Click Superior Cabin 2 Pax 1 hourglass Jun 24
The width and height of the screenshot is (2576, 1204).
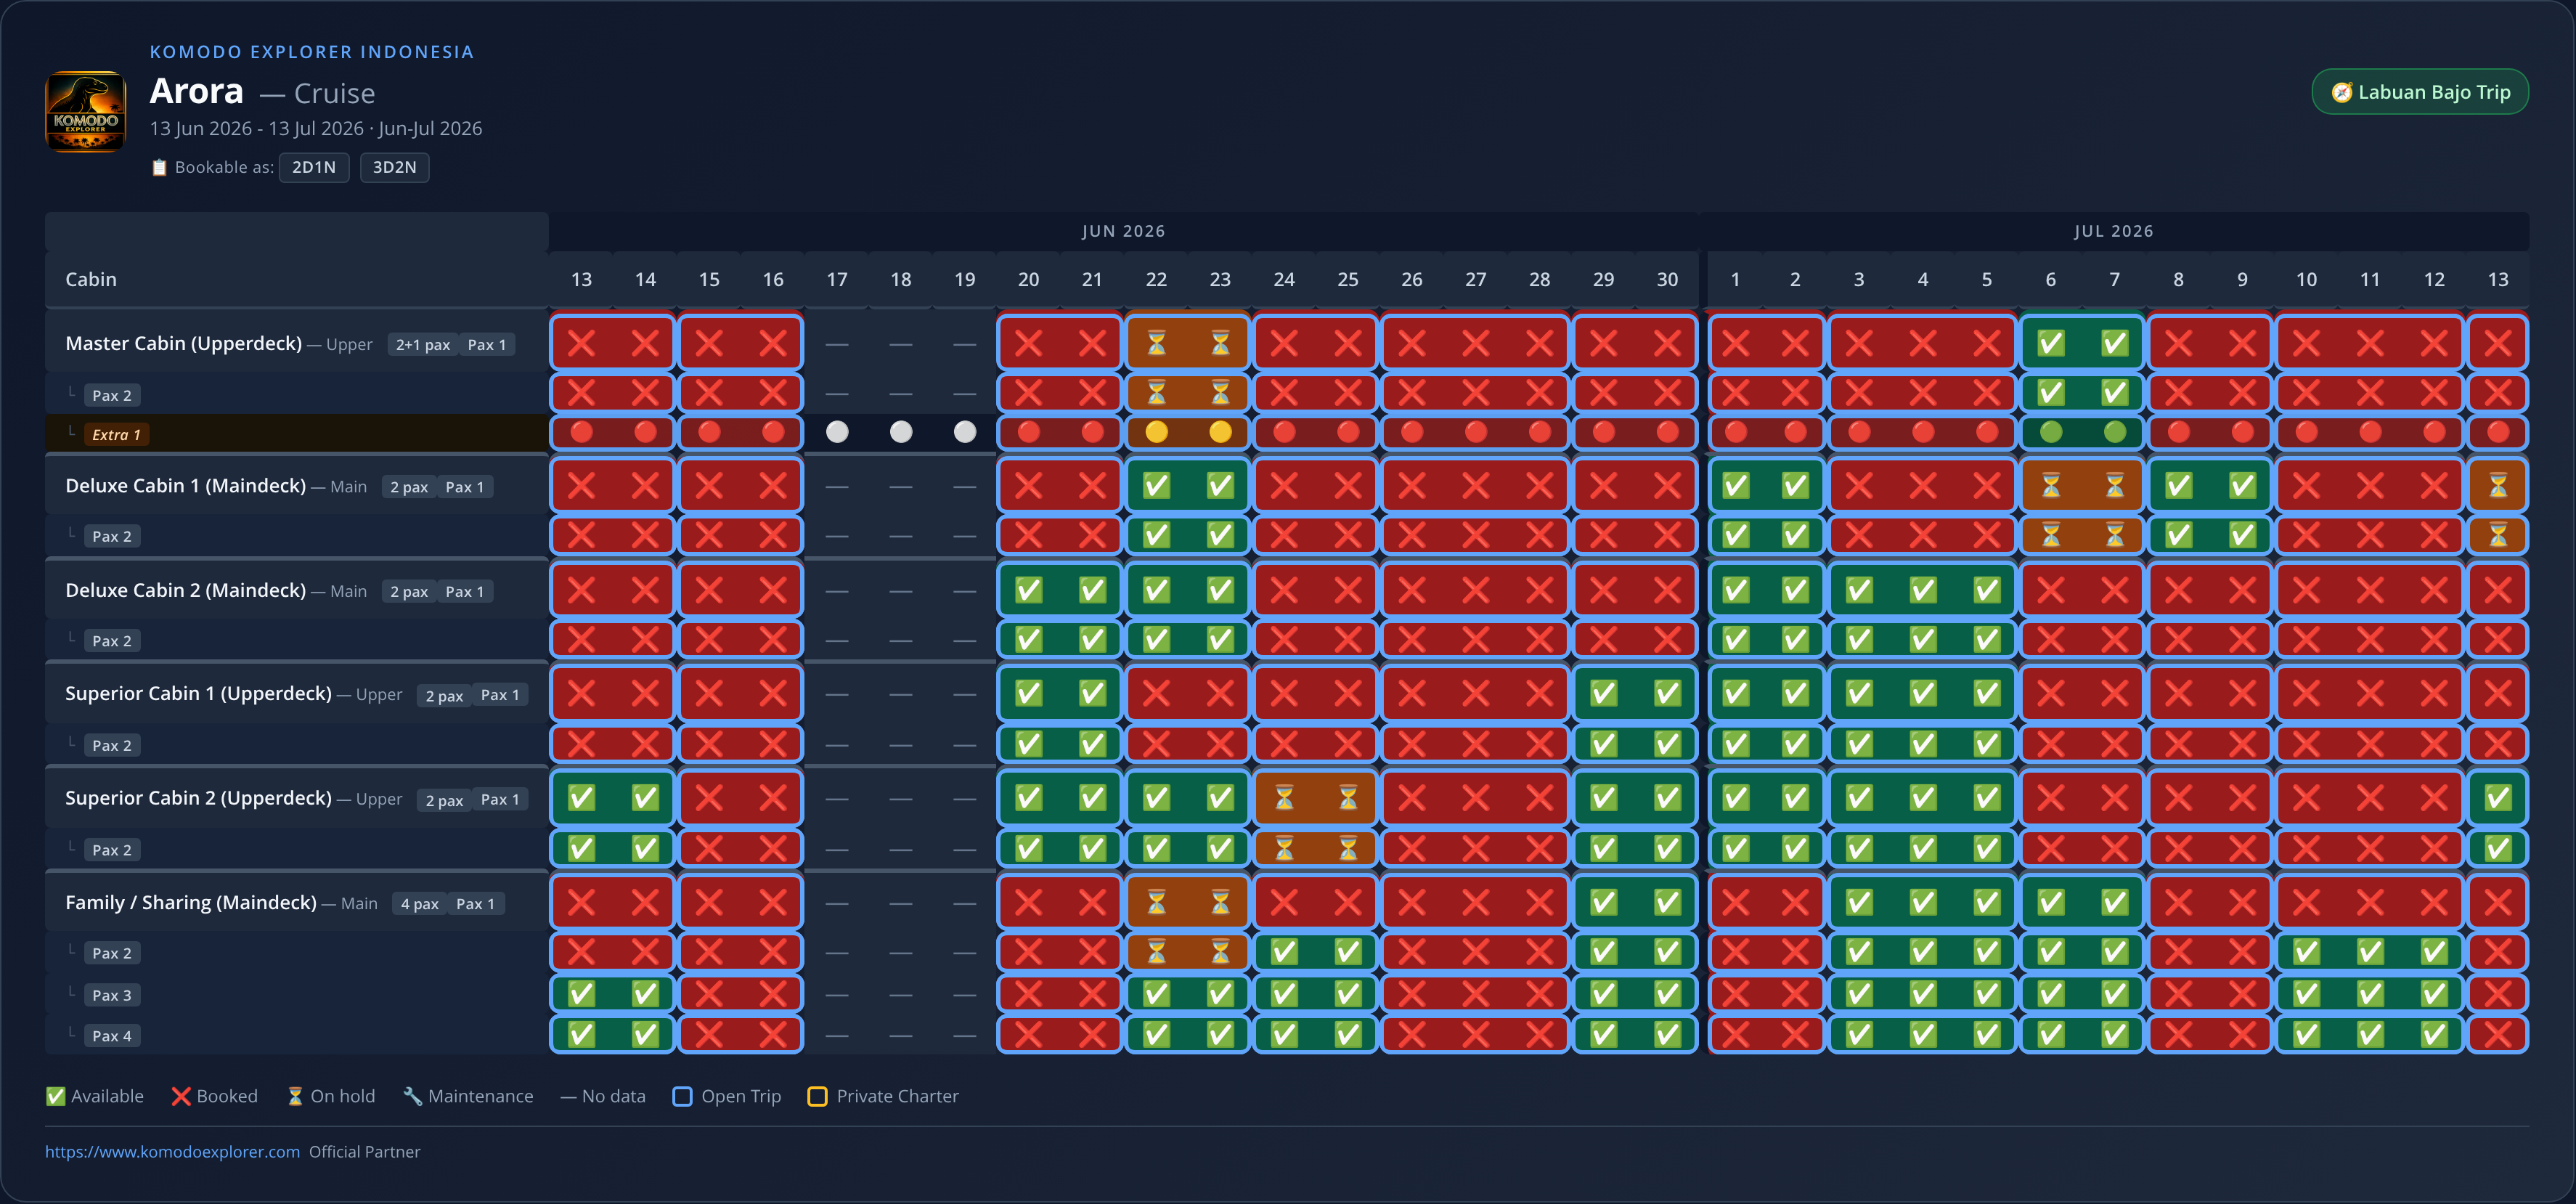[x=1284, y=798]
